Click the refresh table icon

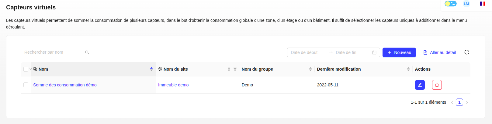coord(467,52)
